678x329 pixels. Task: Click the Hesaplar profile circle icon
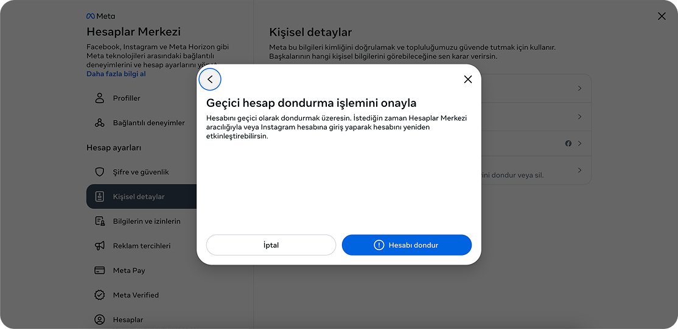tap(100, 319)
